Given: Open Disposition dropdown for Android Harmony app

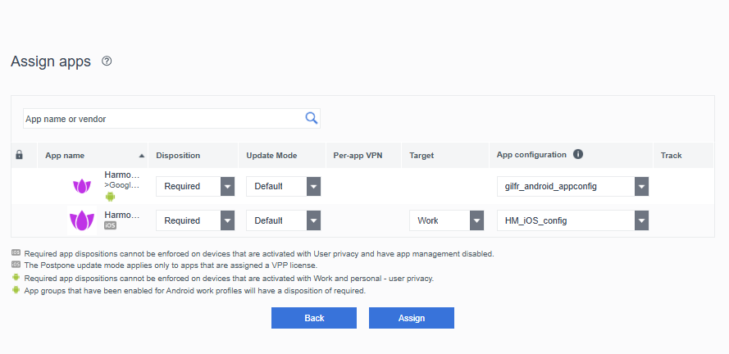Looking at the screenshot, I should (195, 186).
